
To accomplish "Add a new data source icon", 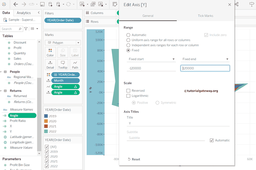I will pos(50,4).
